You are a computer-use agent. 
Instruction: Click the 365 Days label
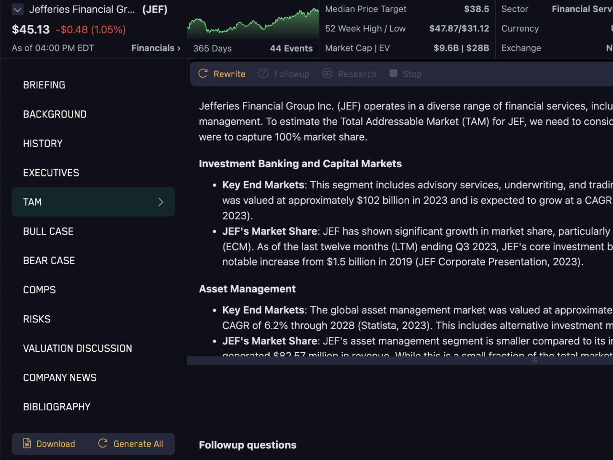212,48
